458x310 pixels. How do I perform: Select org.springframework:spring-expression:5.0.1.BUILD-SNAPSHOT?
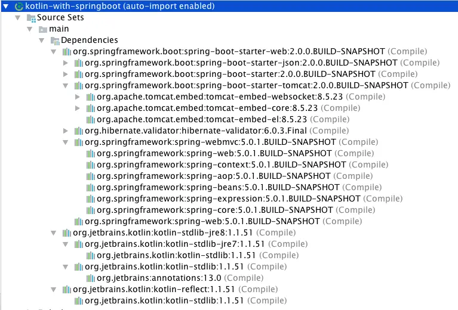pos(229,199)
